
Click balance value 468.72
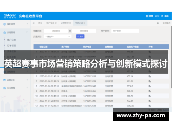(130, 96)
